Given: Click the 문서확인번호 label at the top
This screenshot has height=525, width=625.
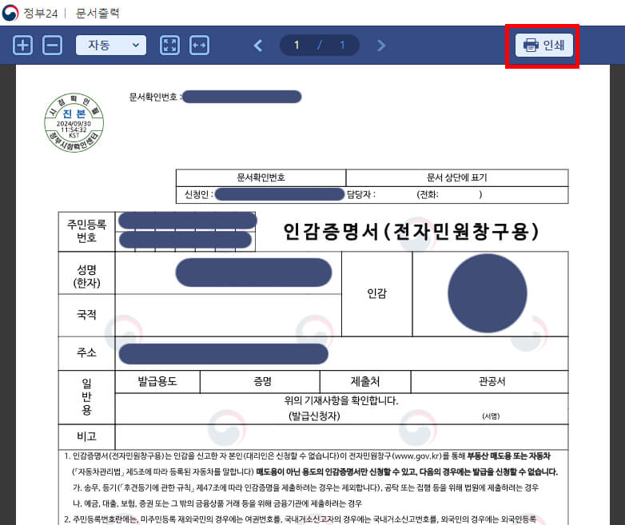Looking at the screenshot, I should [x=155, y=97].
